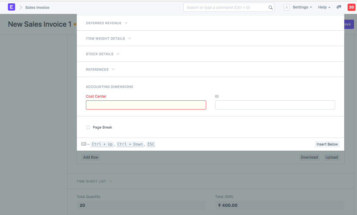Enable the Page Break checkbox
Screen dimensions: 357x215
point(88,127)
